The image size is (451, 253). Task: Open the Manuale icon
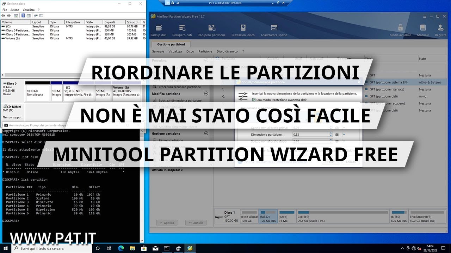tap(423, 30)
